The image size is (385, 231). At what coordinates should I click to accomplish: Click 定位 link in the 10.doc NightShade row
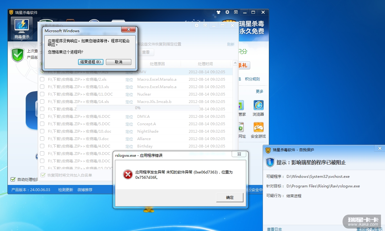click(x=129, y=131)
